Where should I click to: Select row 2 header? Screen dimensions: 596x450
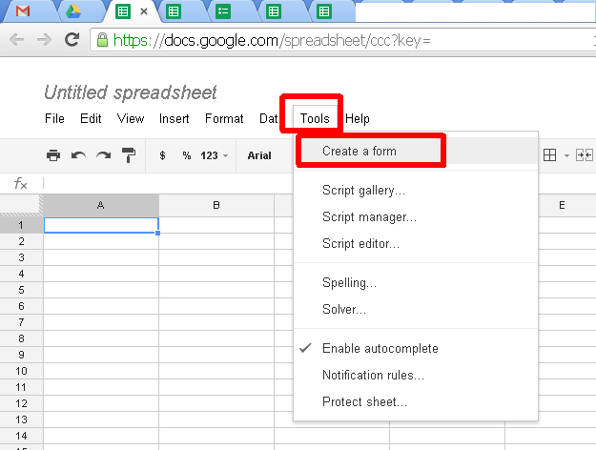click(21, 241)
